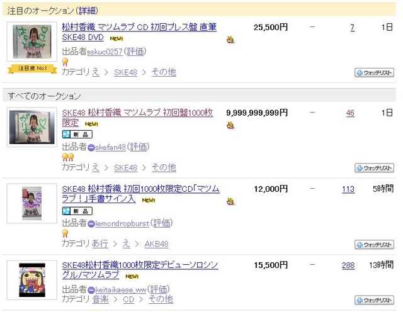Click the 新品 badge on skefan48 listing

pos(77,135)
